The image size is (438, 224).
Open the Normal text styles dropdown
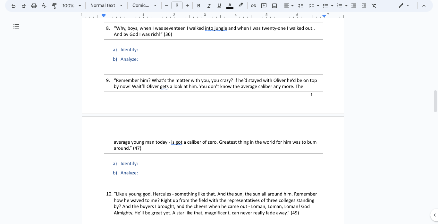coord(106,5)
